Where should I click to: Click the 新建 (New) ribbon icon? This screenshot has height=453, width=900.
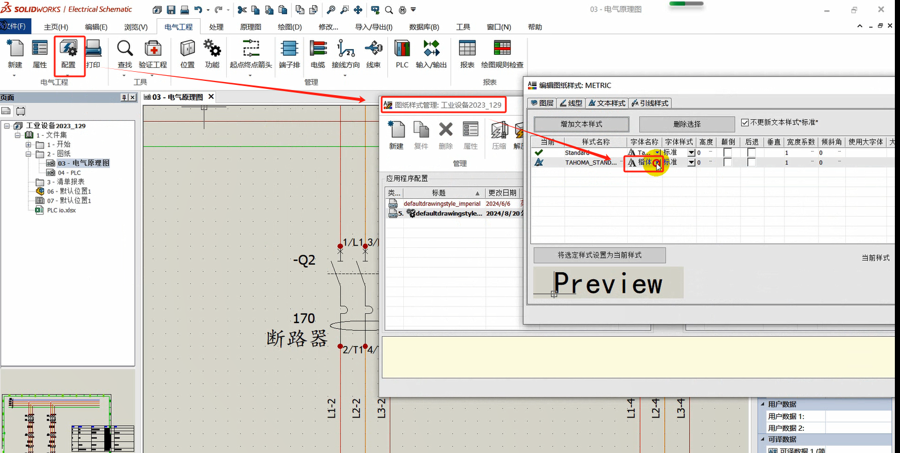15,55
